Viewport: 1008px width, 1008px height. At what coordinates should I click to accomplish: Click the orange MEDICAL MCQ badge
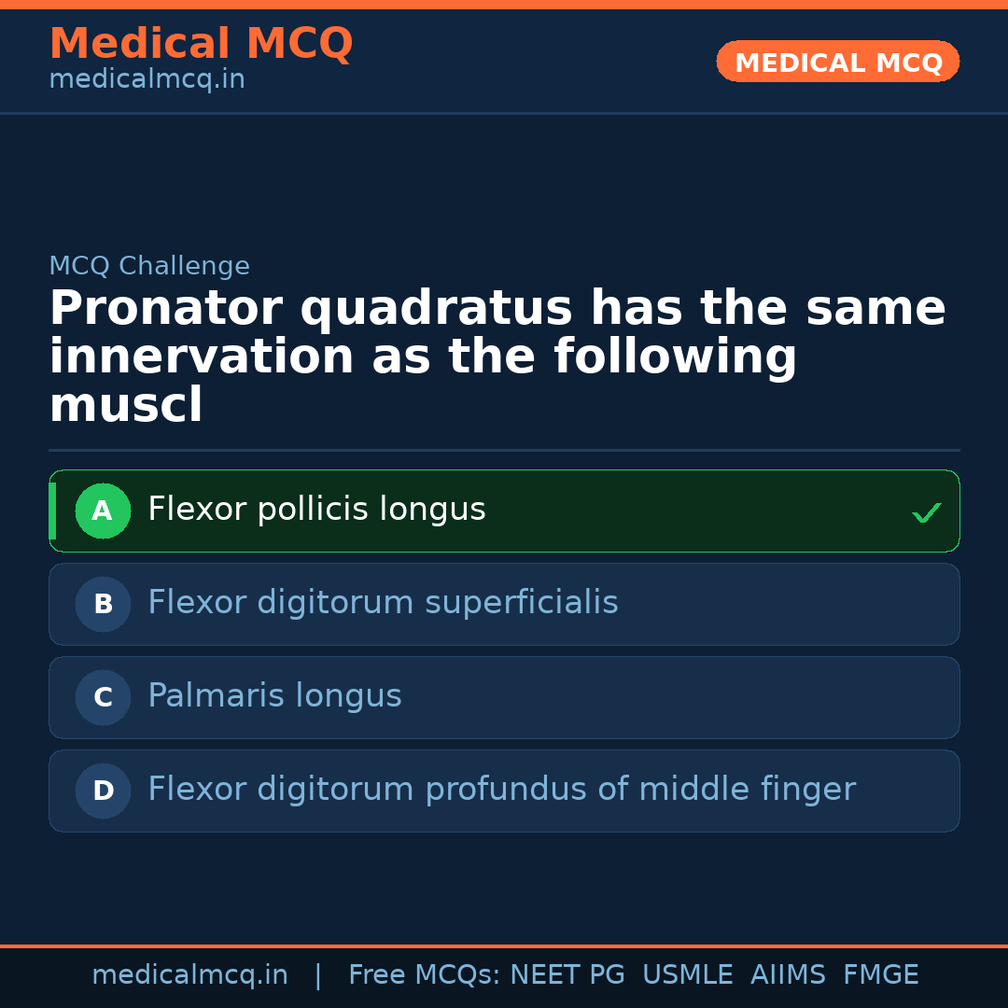(x=837, y=62)
